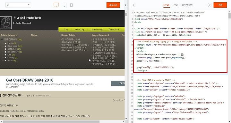Click the SEO HEAD Parameters START comment
Viewport: 231px width, 123px height.
(x=156, y=80)
